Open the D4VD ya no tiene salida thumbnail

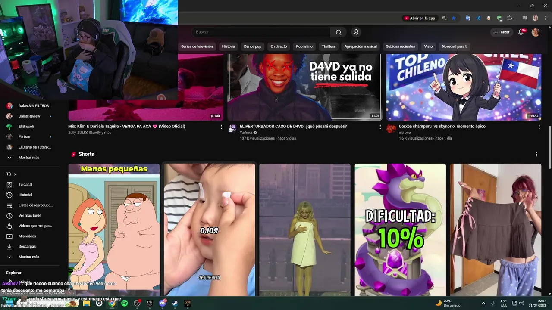(304, 87)
